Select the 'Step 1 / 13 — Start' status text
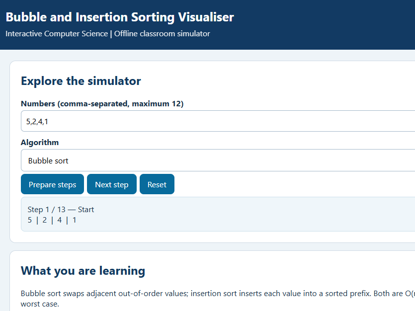The image size is (415, 311). pyautogui.click(x=61, y=210)
